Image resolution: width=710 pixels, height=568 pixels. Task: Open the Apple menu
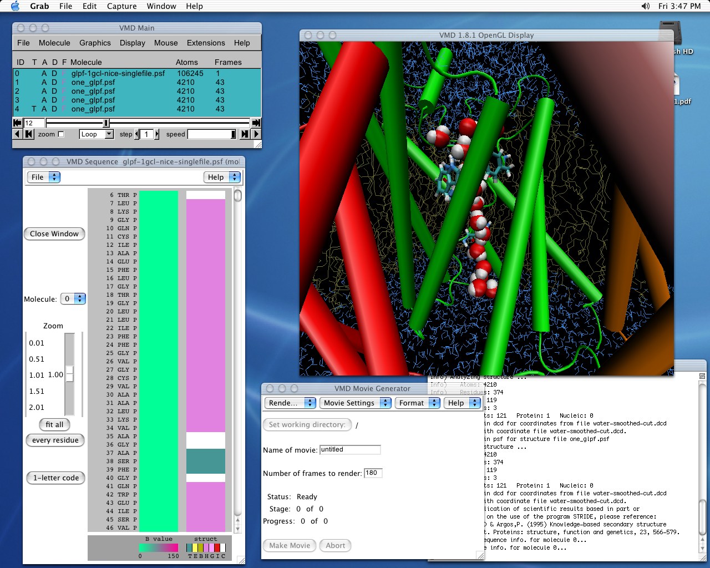15,6
